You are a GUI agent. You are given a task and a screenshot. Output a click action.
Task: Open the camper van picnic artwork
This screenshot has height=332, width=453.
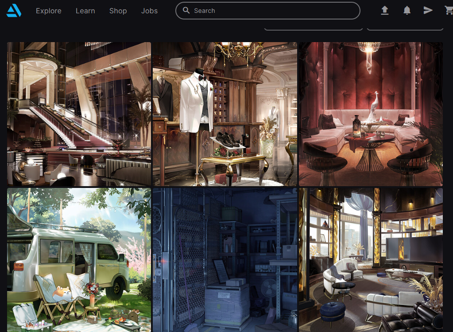click(x=79, y=260)
